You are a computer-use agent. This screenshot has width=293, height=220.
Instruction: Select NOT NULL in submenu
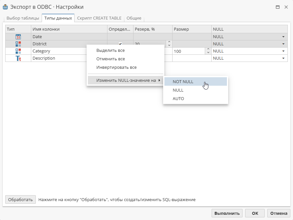[x=195, y=81]
